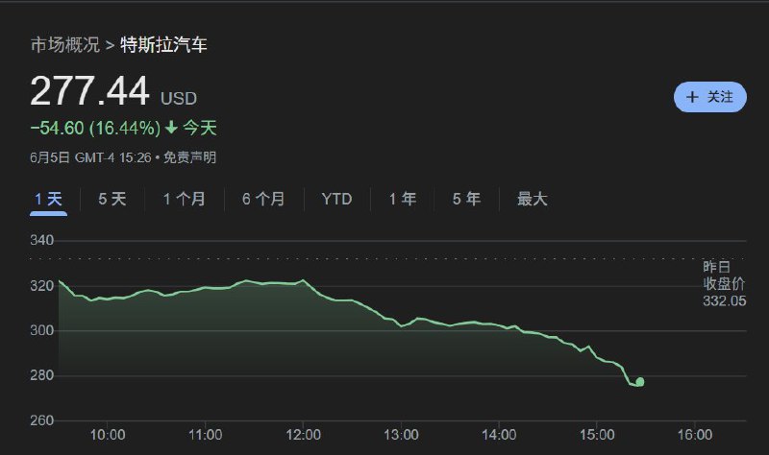This screenshot has height=455, width=769.
Task: Select the 6 个月 range tab
Action: [x=263, y=199]
